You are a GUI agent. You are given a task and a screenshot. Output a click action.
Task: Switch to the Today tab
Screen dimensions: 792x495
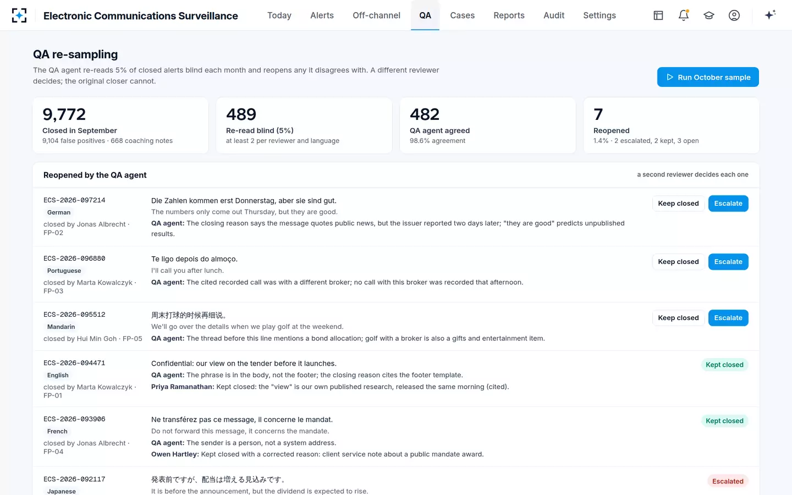(x=279, y=15)
